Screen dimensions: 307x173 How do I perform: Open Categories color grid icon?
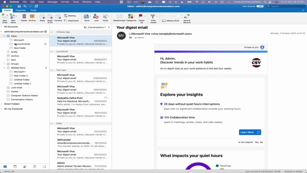[x=131, y=16]
